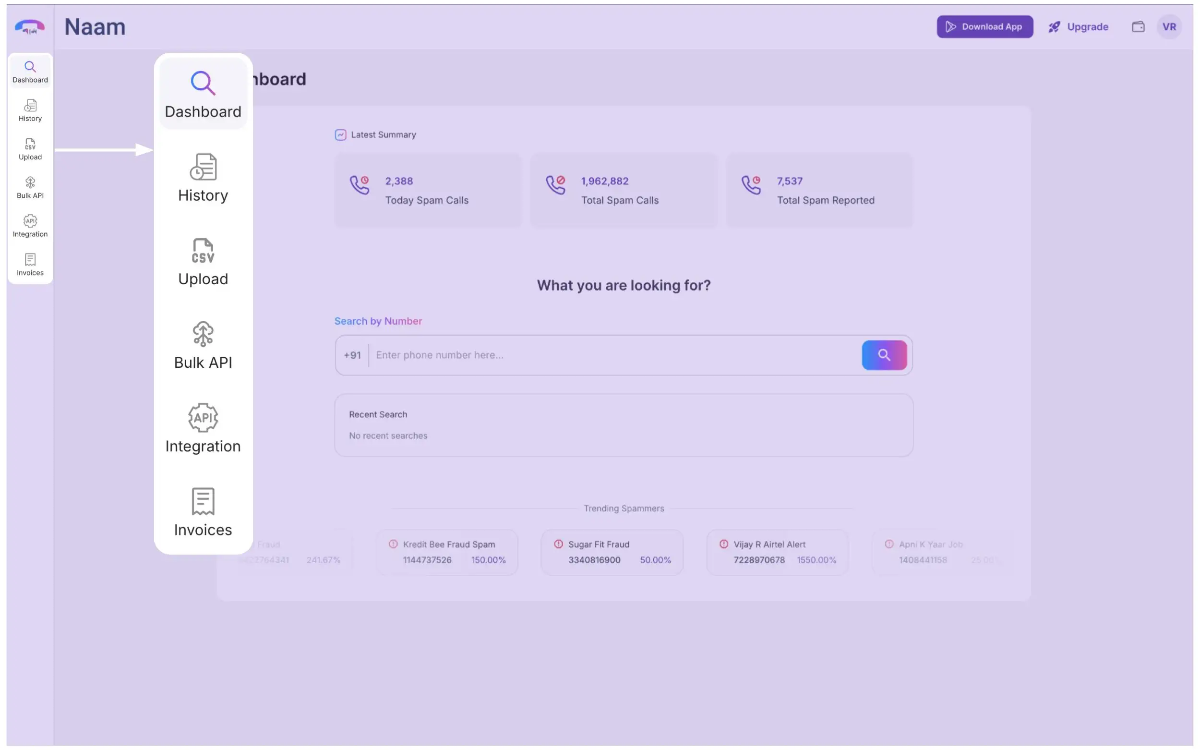
Task: Select the History icon in the collapsed sidebar
Action: pyautogui.click(x=30, y=106)
